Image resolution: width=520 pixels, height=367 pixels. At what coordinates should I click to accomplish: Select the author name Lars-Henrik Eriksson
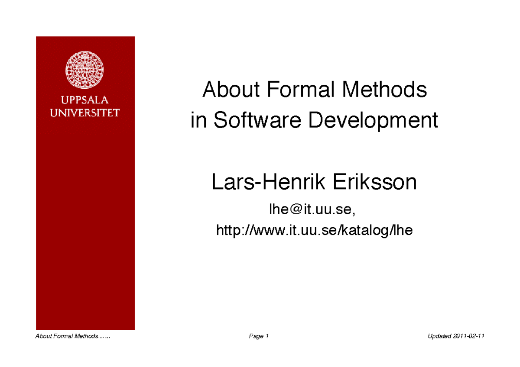click(315, 182)
